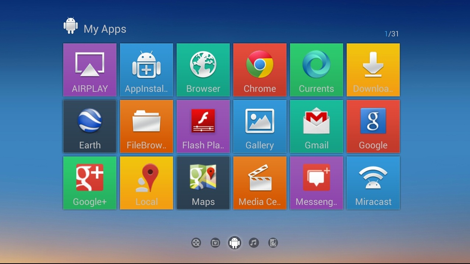Launch the Earth app
Screen dimensions: 470x264
click(x=90, y=126)
